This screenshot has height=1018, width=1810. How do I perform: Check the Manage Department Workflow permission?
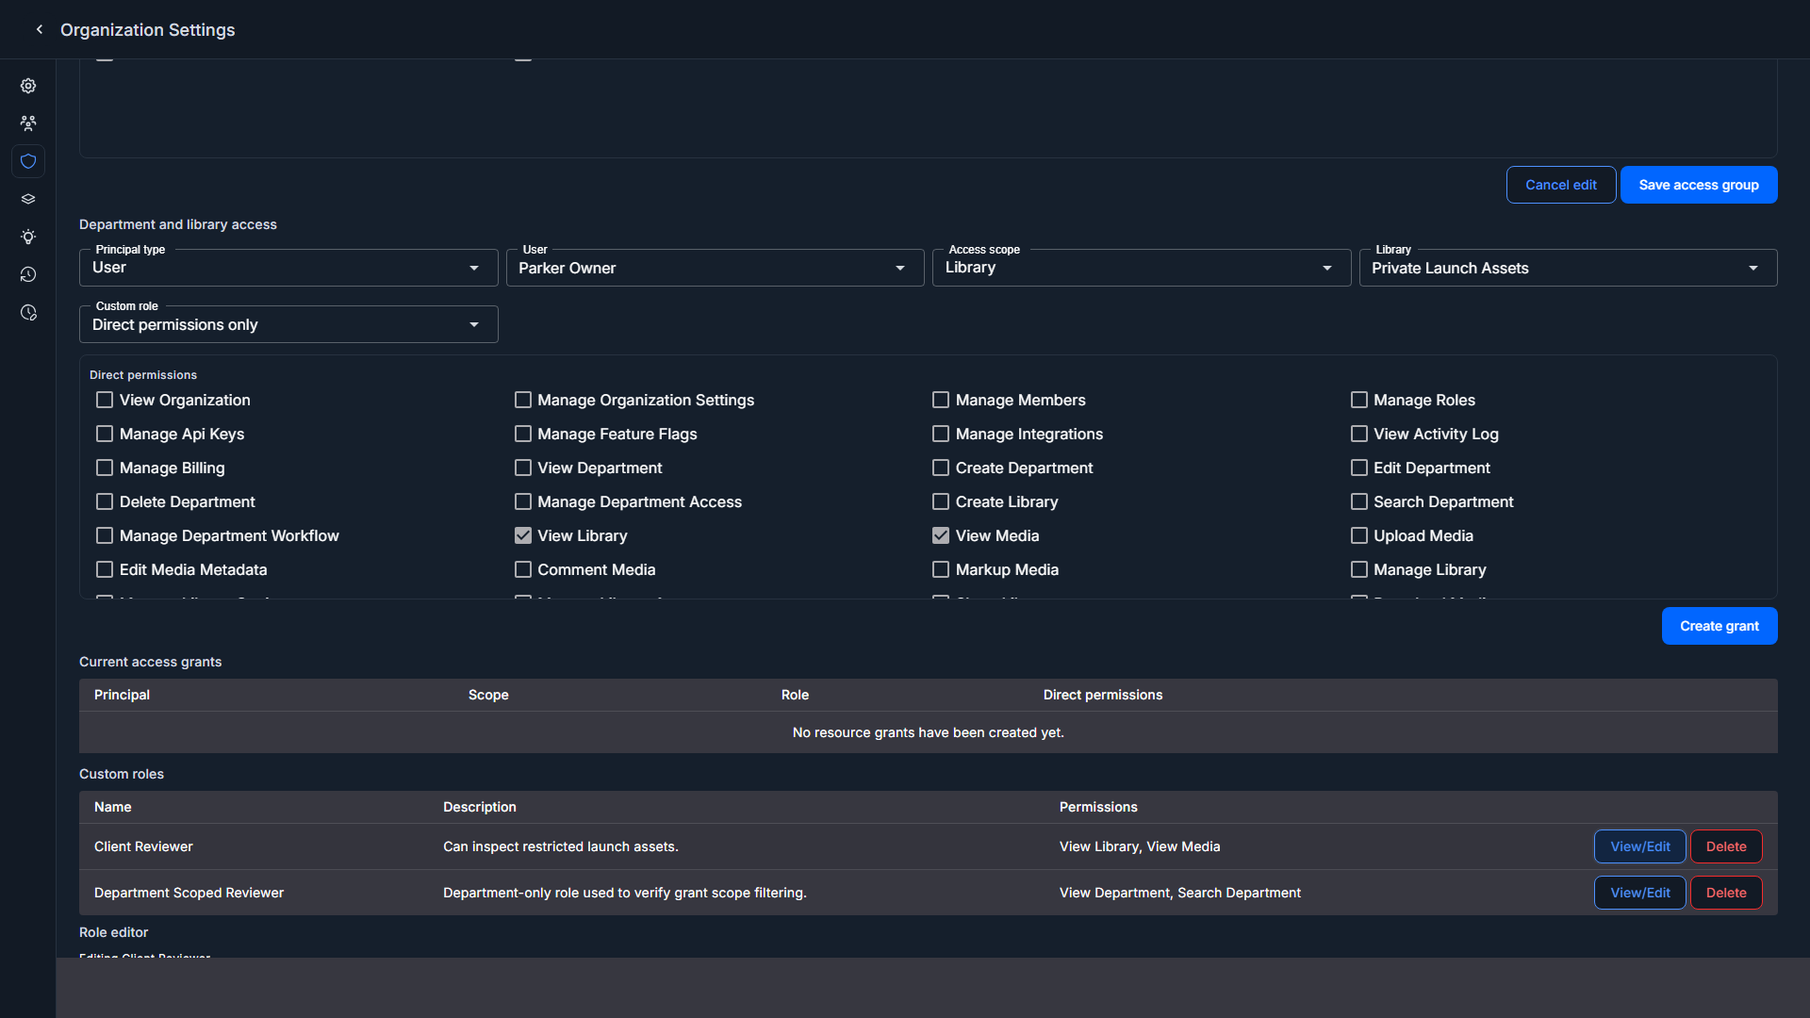pos(105,535)
